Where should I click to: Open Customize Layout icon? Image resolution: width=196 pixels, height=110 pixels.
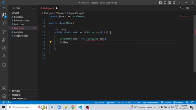point(174,3)
